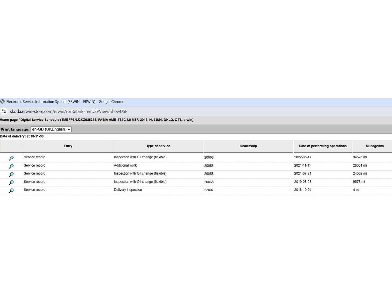The height and width of the screenshot is (294, 392).
Task: Click the Additional work service type text
Action: click(125, 165)
